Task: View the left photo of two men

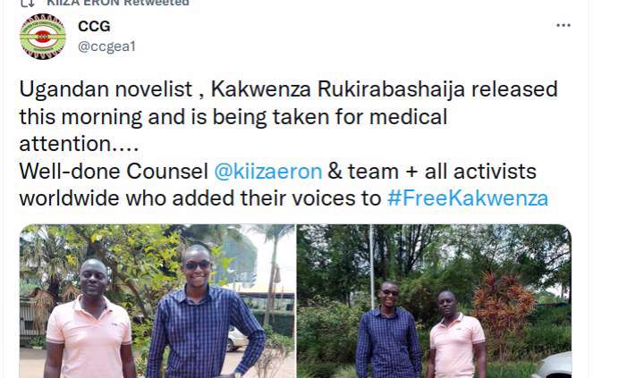Action: point(157,301)
